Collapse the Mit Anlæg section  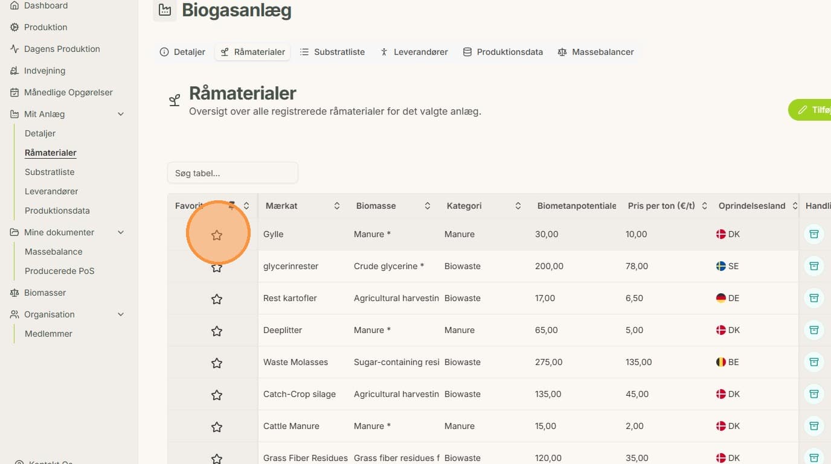[121, 114]
